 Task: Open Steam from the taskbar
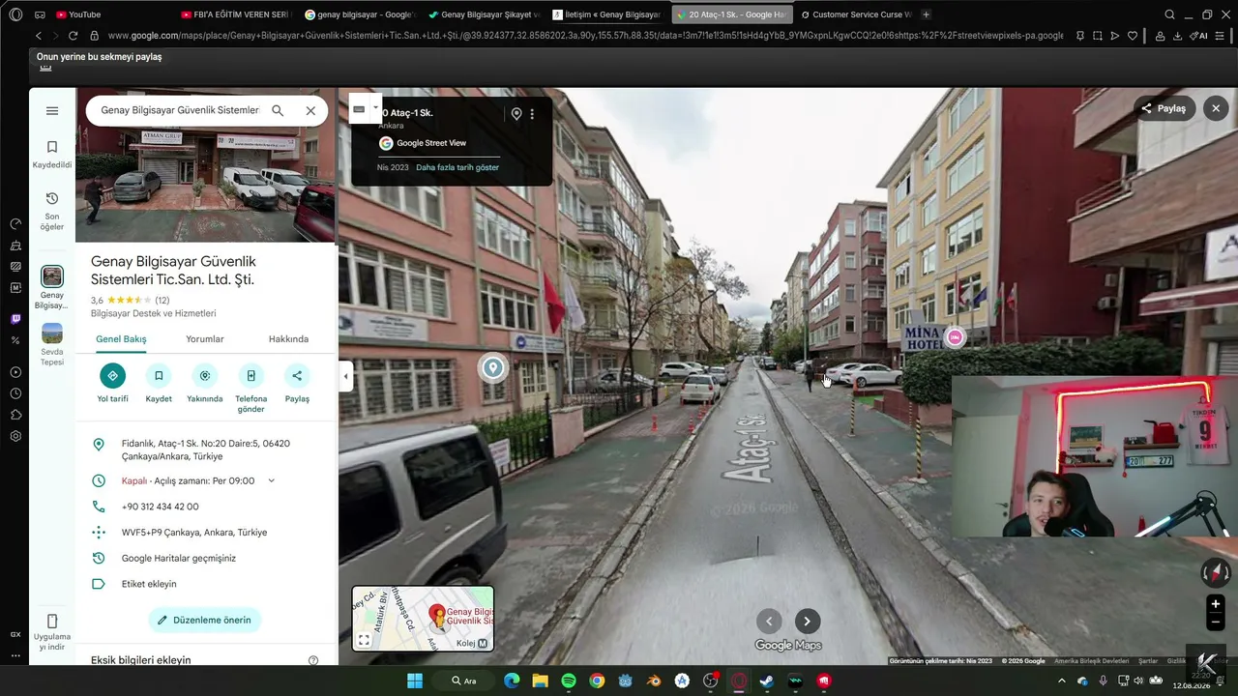click(767, 681)
